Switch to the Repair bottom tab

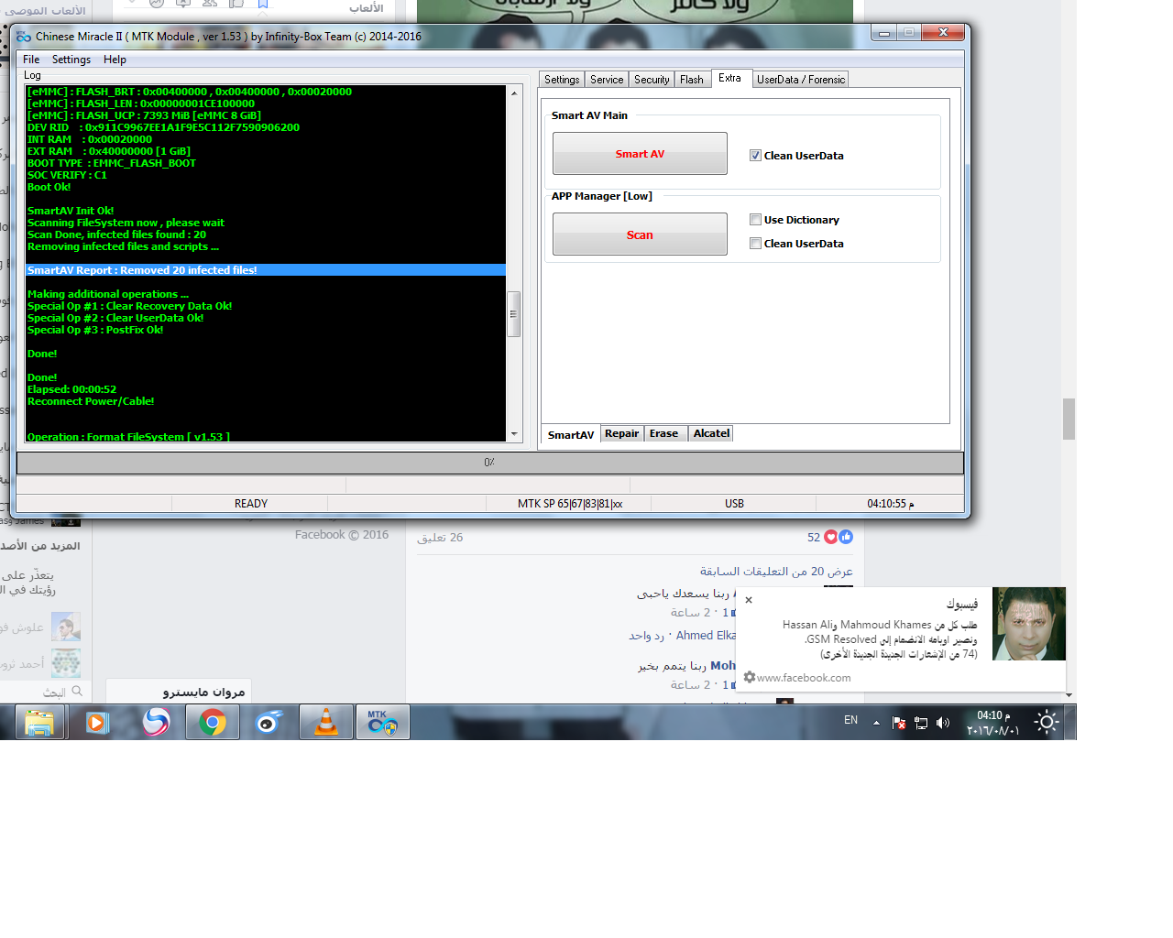tap(622, 433)
